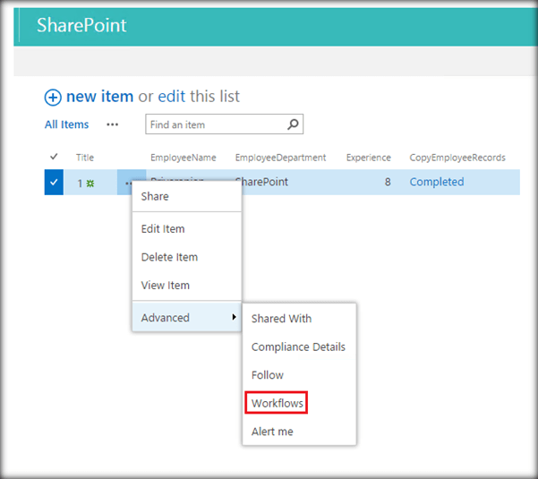Select Workflows from the submenu

(x=278, y=404)
